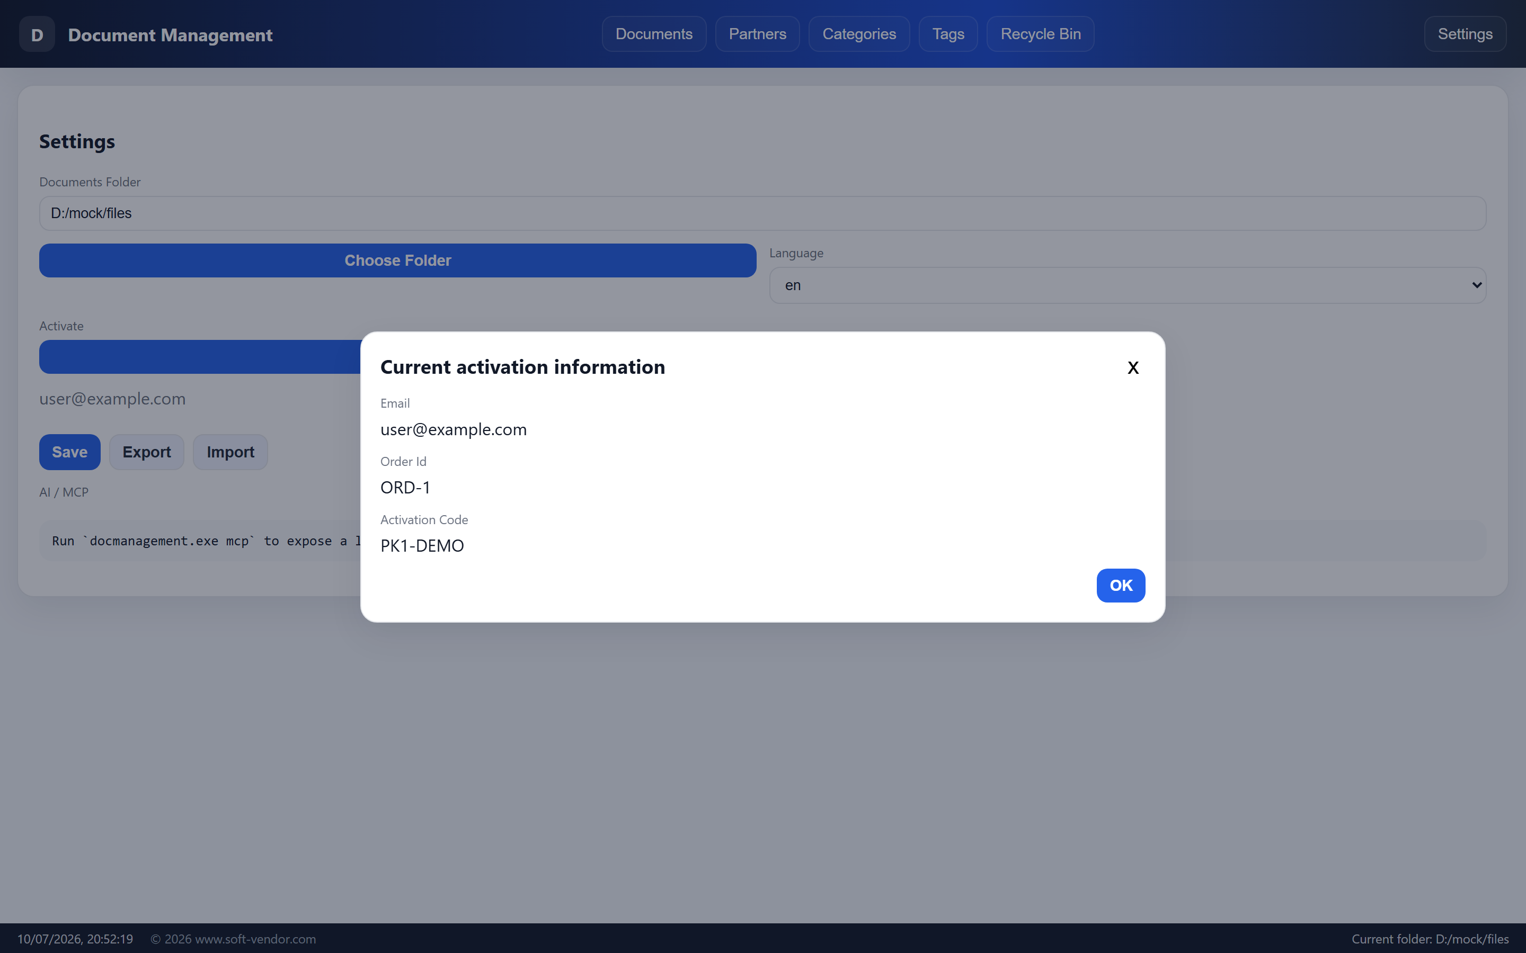Screen dimensions: 1526x953
Task: Go to the Partners tab
Action: click(757, 34)
